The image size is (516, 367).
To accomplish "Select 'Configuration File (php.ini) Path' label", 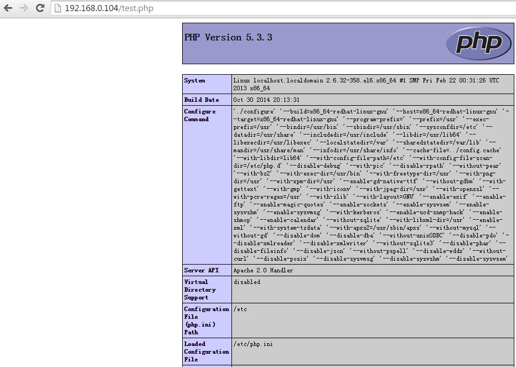I will (207, 321).
